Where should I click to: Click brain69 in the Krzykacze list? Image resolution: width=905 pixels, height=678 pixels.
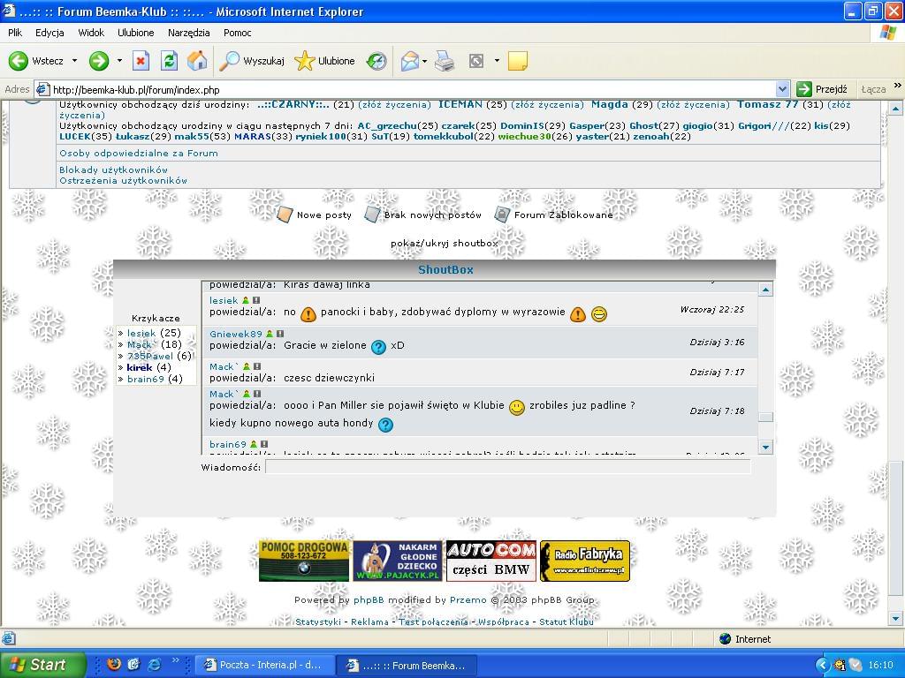(146, 379)
